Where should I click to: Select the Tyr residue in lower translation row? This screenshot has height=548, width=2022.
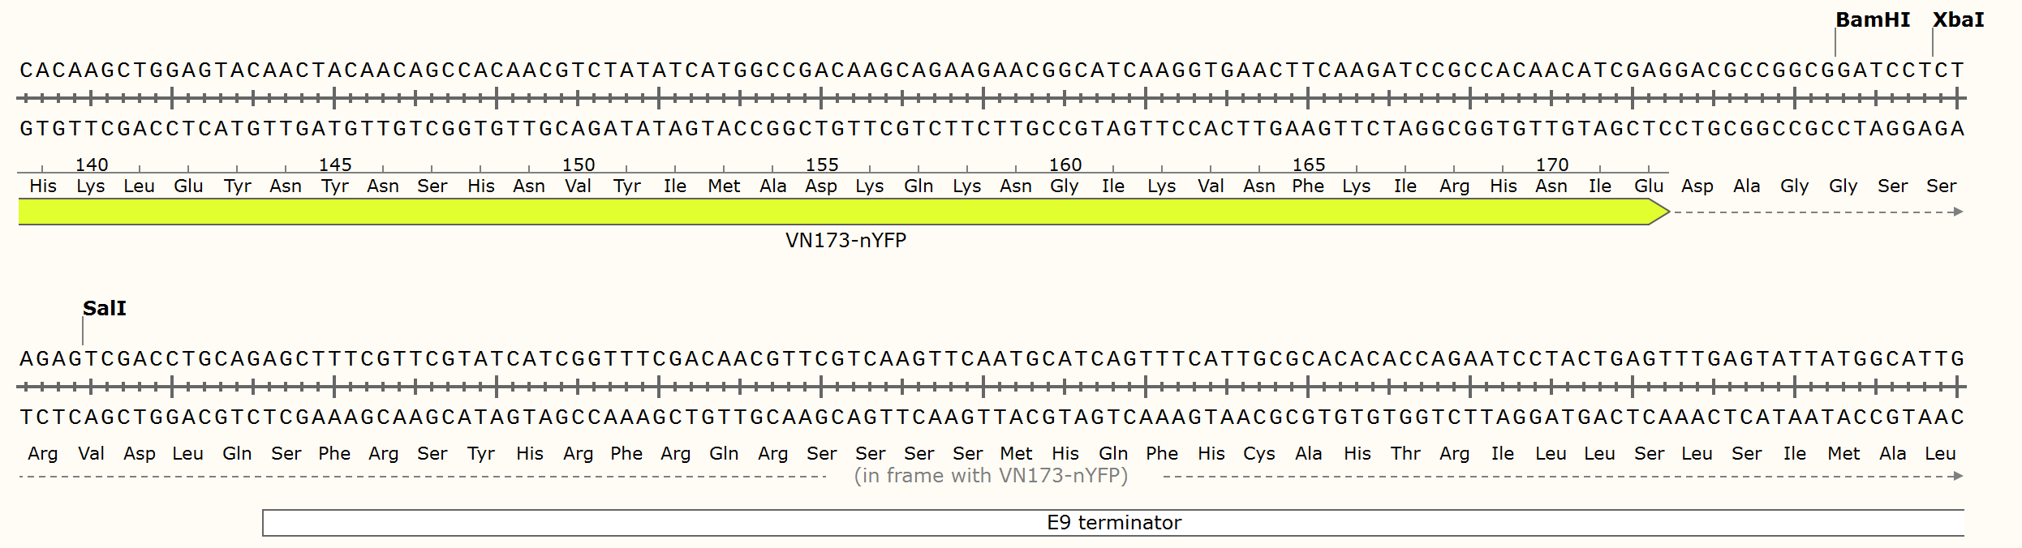click(480, 454)
